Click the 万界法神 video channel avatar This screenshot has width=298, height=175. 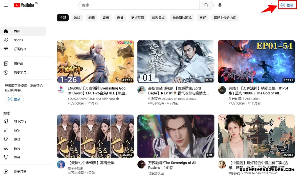(x=222, y=90)
